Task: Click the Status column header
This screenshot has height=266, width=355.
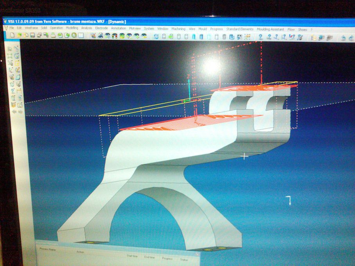Action: (184, 260)
